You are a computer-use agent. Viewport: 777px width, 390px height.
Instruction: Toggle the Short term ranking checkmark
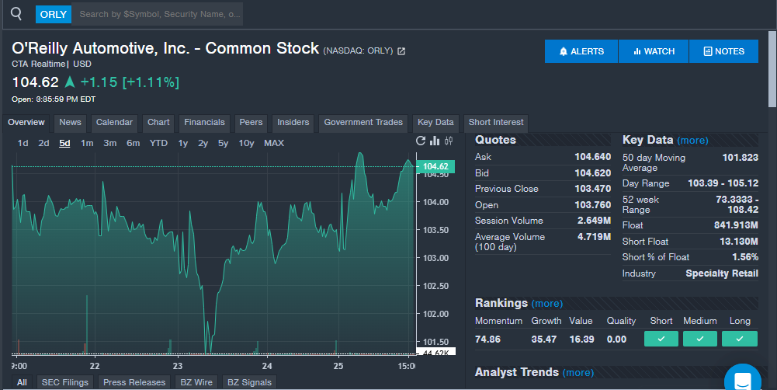(661, 339)
